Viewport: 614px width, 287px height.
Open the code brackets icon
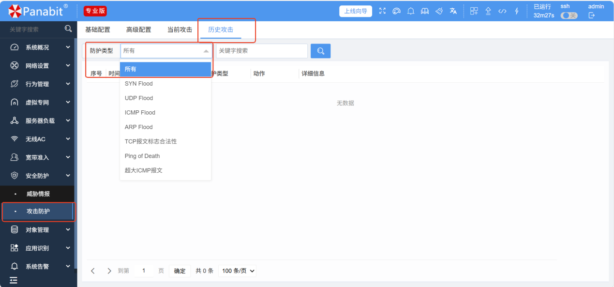tap(502, 11)
